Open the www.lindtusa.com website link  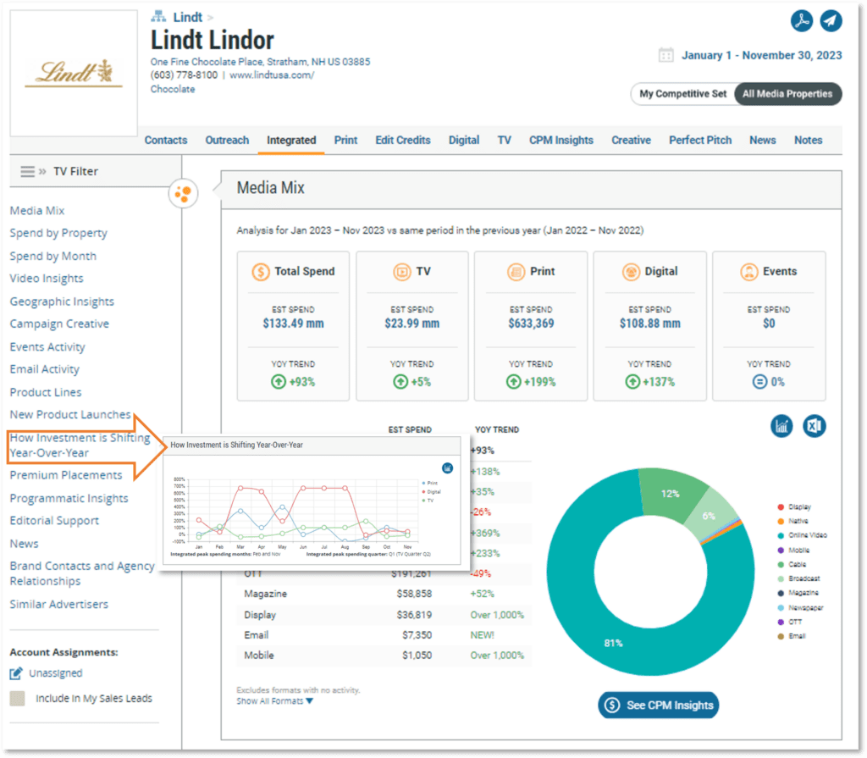click(x=272, y=75)
